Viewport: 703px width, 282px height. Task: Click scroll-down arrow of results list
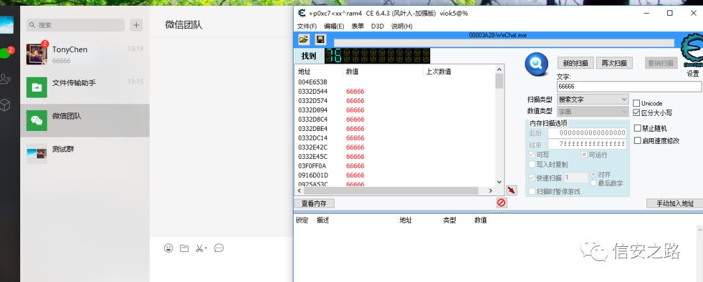tap(499, 182)
